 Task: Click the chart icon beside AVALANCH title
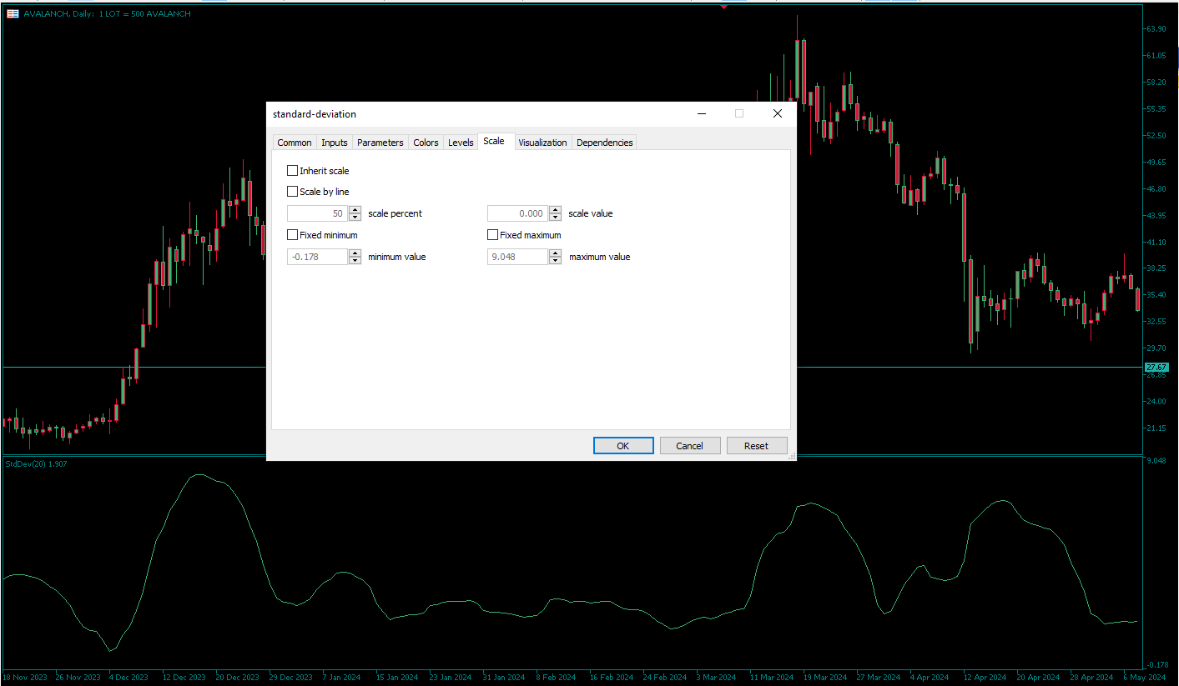click(13, 14)
